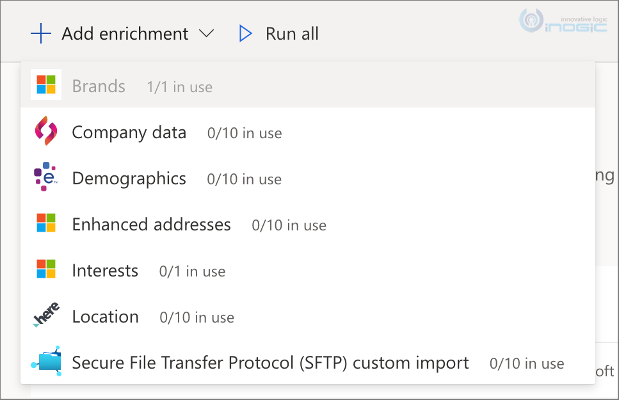The image size is (619, 400).
Task: Pick Enhanced addresses from the menu
Action: coord(151,225)
